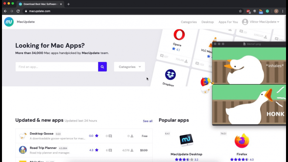The height and width of the screenshot is (162, 288).
Task: Open the Dropbox app icon
Action: [x=170, y=74]
